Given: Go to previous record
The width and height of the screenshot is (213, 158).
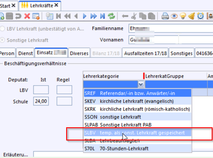Looking at the screenshot, I should (76, 16).
